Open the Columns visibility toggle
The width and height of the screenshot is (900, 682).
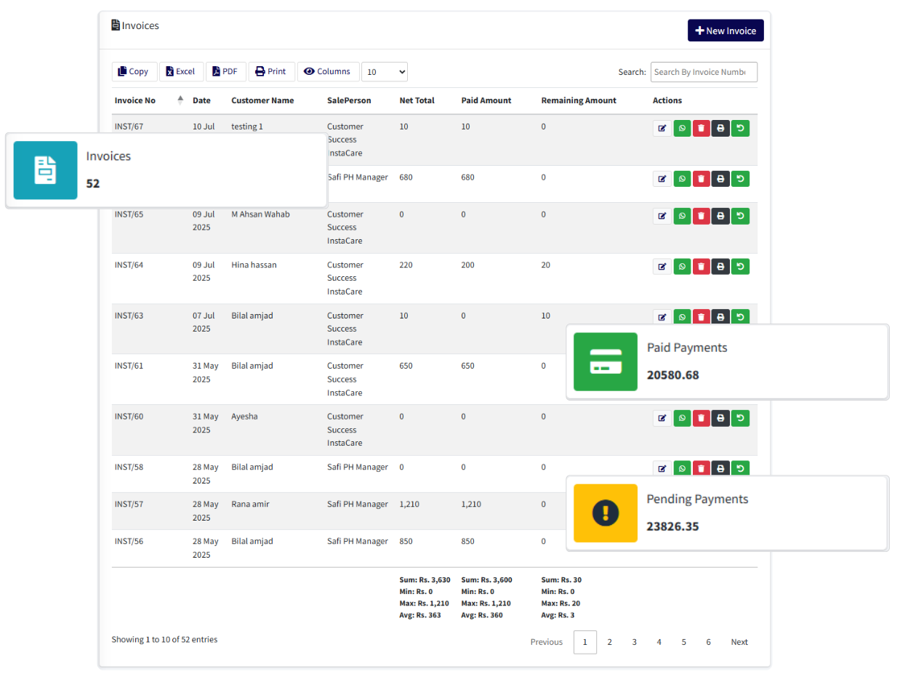tap(328, 71)
